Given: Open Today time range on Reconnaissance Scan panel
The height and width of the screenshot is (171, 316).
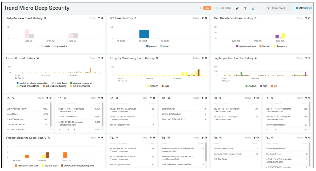Looking at the screenshot, I should tap(92, 138).
